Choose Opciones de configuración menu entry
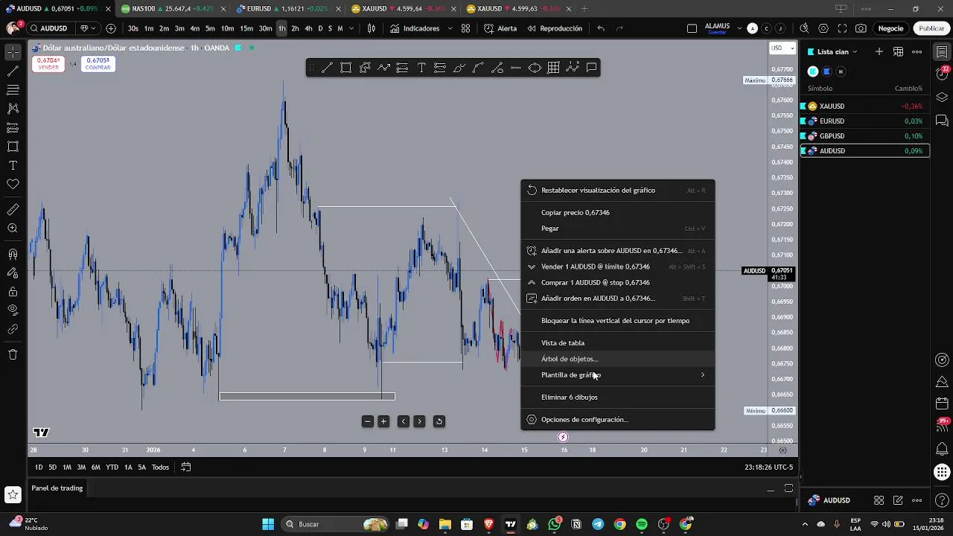The image size is (953, 536). (x=617, y=420)
